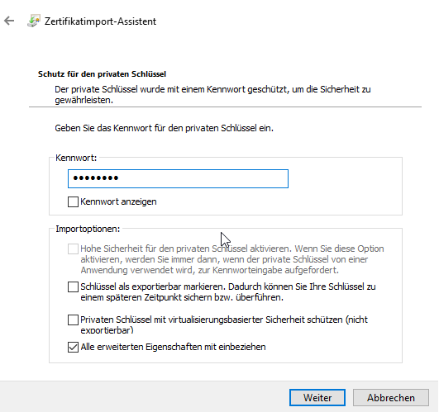Screen dimensions: 439x412
Task: Uncheck Alle erweiterten Eigenschaften mit einbeziehen
Action: point(73,347)
